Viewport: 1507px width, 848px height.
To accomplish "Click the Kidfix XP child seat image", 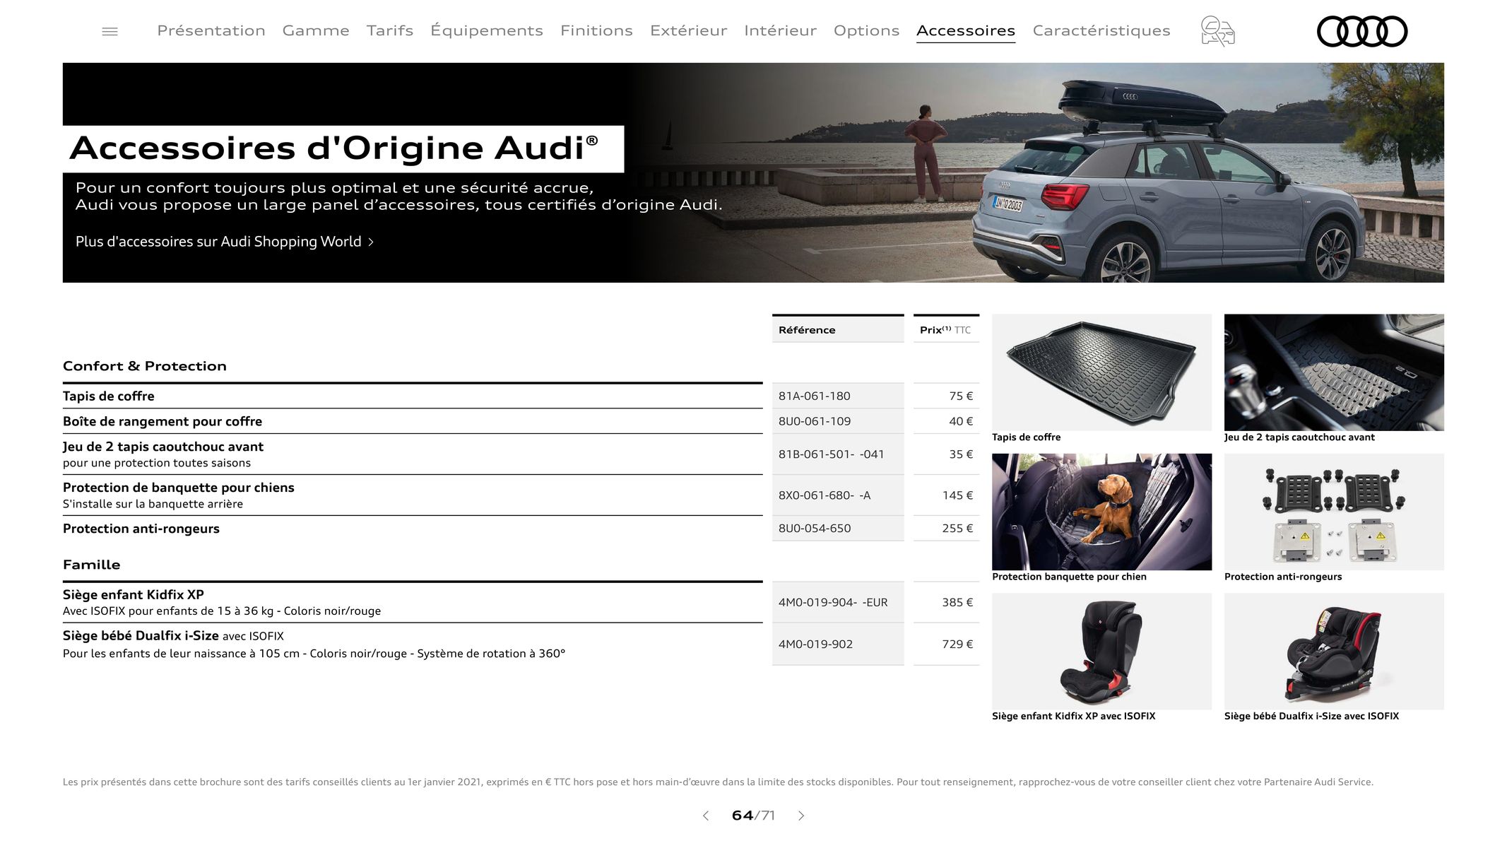I will point(1101,651).
